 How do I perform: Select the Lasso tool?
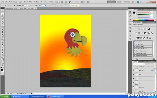coord(3,16)
